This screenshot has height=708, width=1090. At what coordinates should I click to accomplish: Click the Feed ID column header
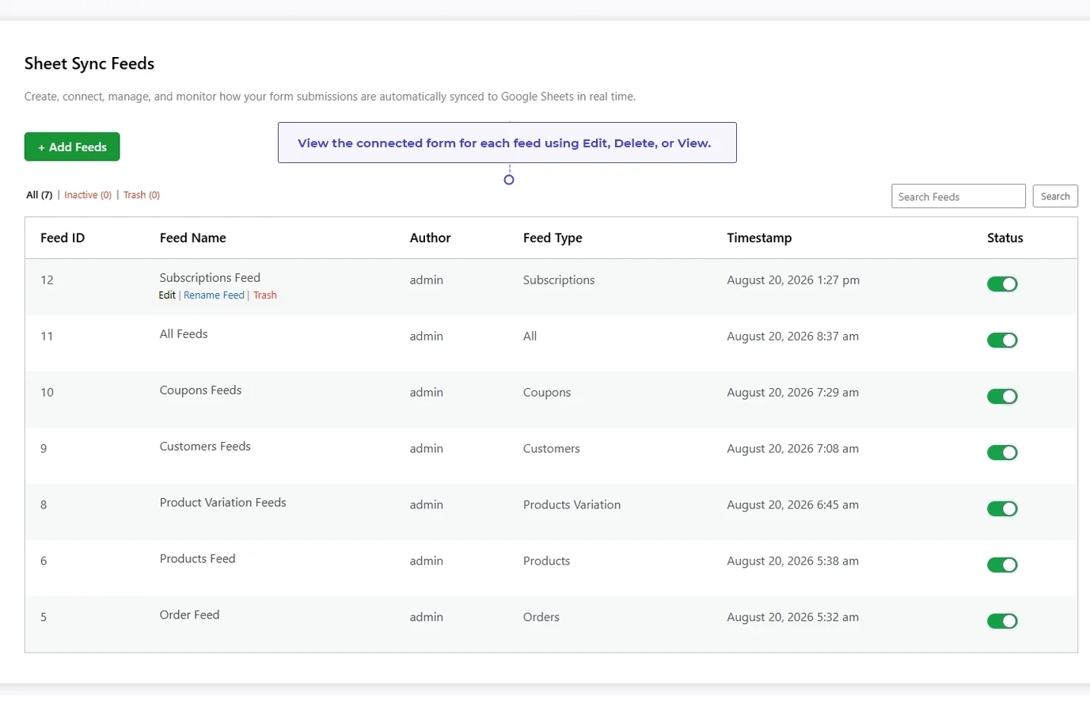pos(63,238)
